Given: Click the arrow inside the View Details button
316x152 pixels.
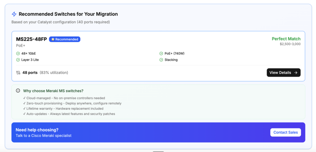Looking at the screenshot, I should pos(296,73).
